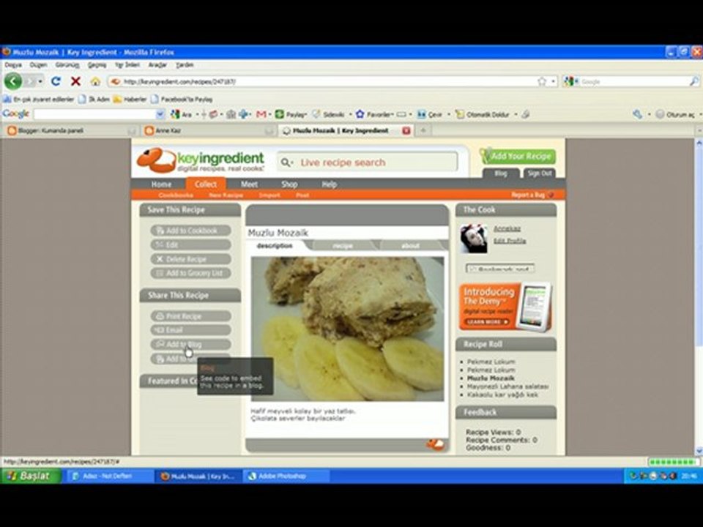Click the magnifier icon in the live recipe search
This screenshot has height=527, width=703.
pyautogui.click(x=285, y=162)
